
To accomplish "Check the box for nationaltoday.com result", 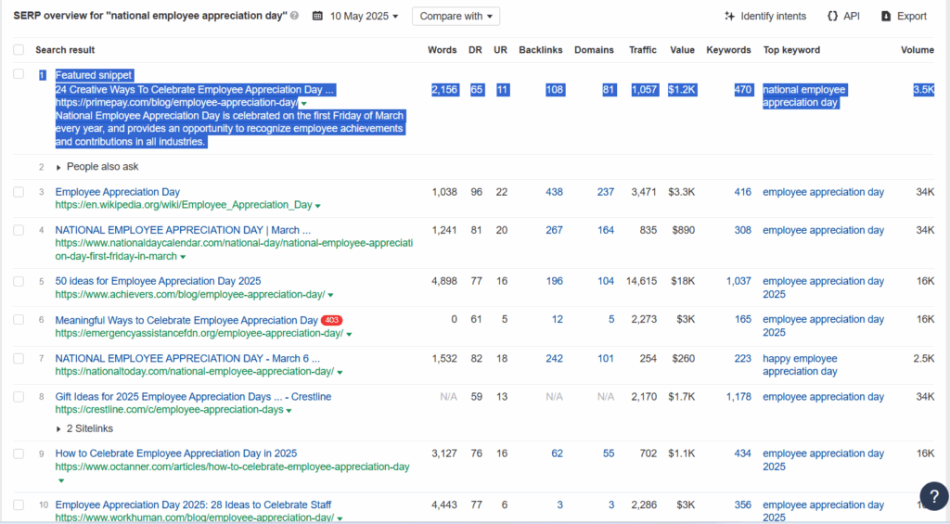I will click(19, 359).
